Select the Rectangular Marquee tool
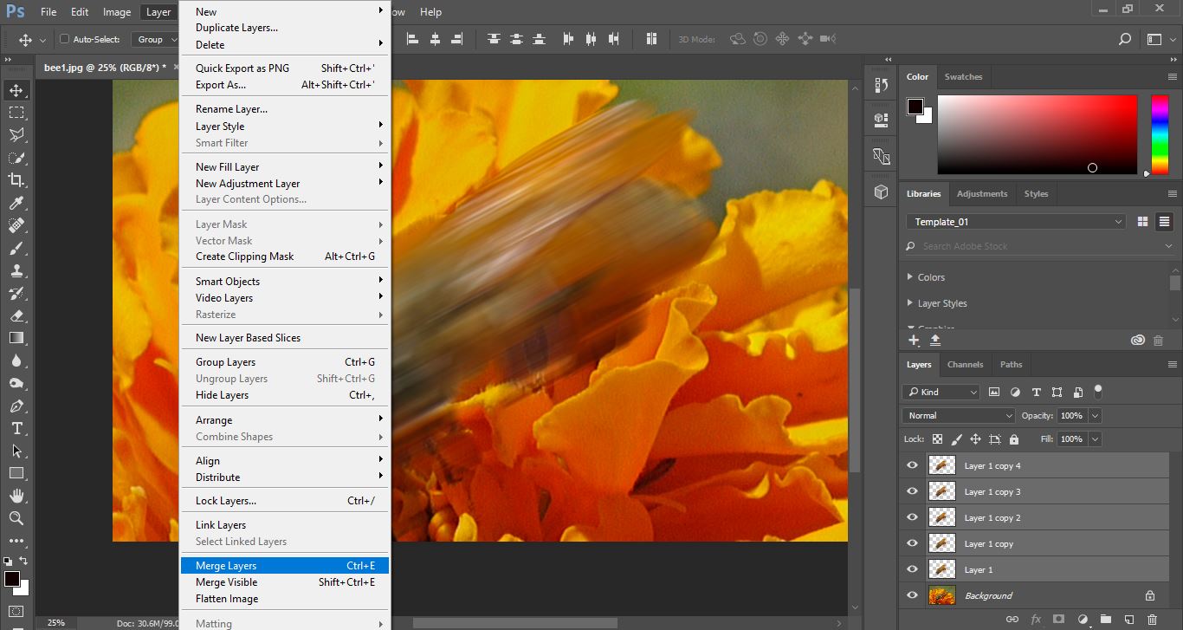Image resolution: width=1183 pixels, height=630 pixels. point(16,113)
